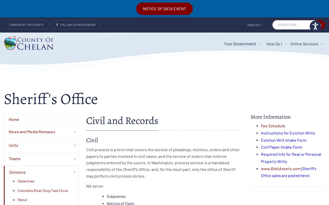This screenshot has width=329, height=205.
Task: Click the Follow Us on Facebook button
Action: [x=76, y=25]
